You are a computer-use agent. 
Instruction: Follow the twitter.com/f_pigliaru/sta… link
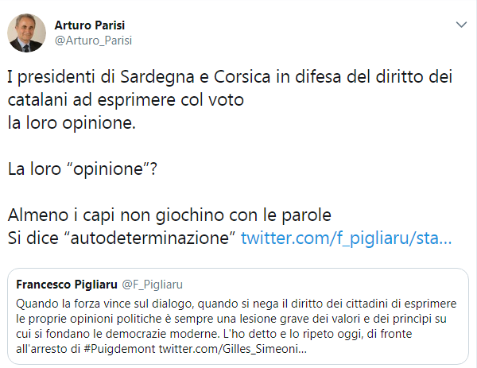tap(346, 238)
